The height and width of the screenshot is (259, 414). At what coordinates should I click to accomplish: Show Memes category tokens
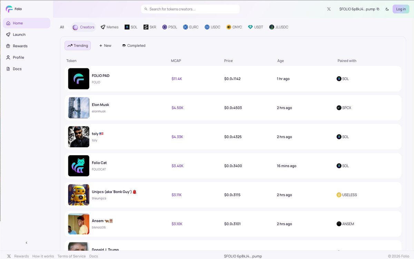click(110, 27)
